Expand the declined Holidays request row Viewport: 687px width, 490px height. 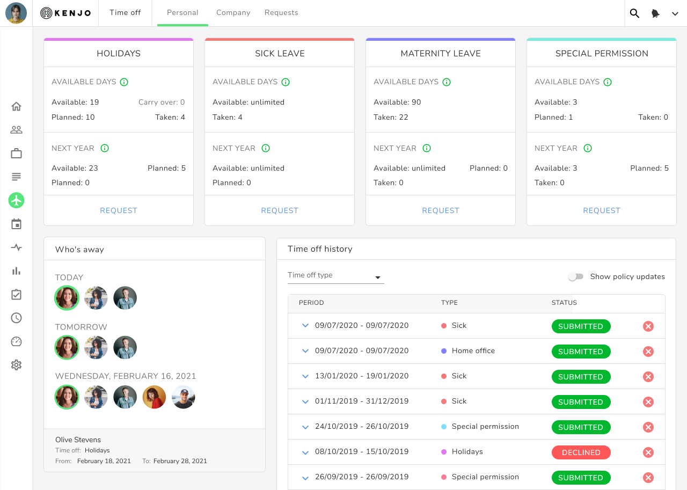pyautogui.click(x=305, y=452)
